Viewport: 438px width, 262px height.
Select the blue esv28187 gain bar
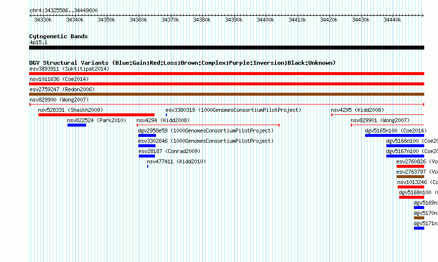click(x=147, y=156)
